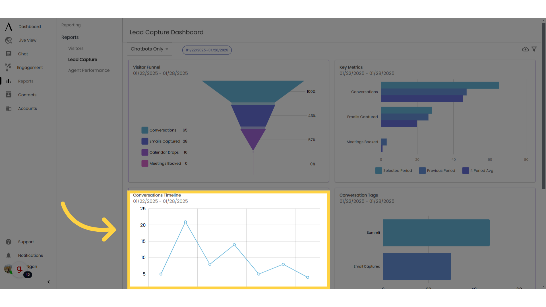
Task: Toggle the 4 Period Avg legend swatch
Action: [x=466, y=171]
